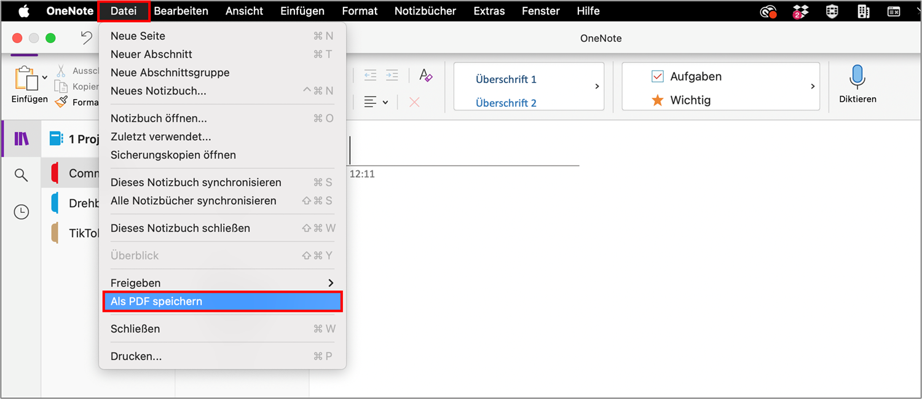Expand the heading styles gallery arrow
The width and height of the screenshot is (922, 399).
tap(597, 87)
